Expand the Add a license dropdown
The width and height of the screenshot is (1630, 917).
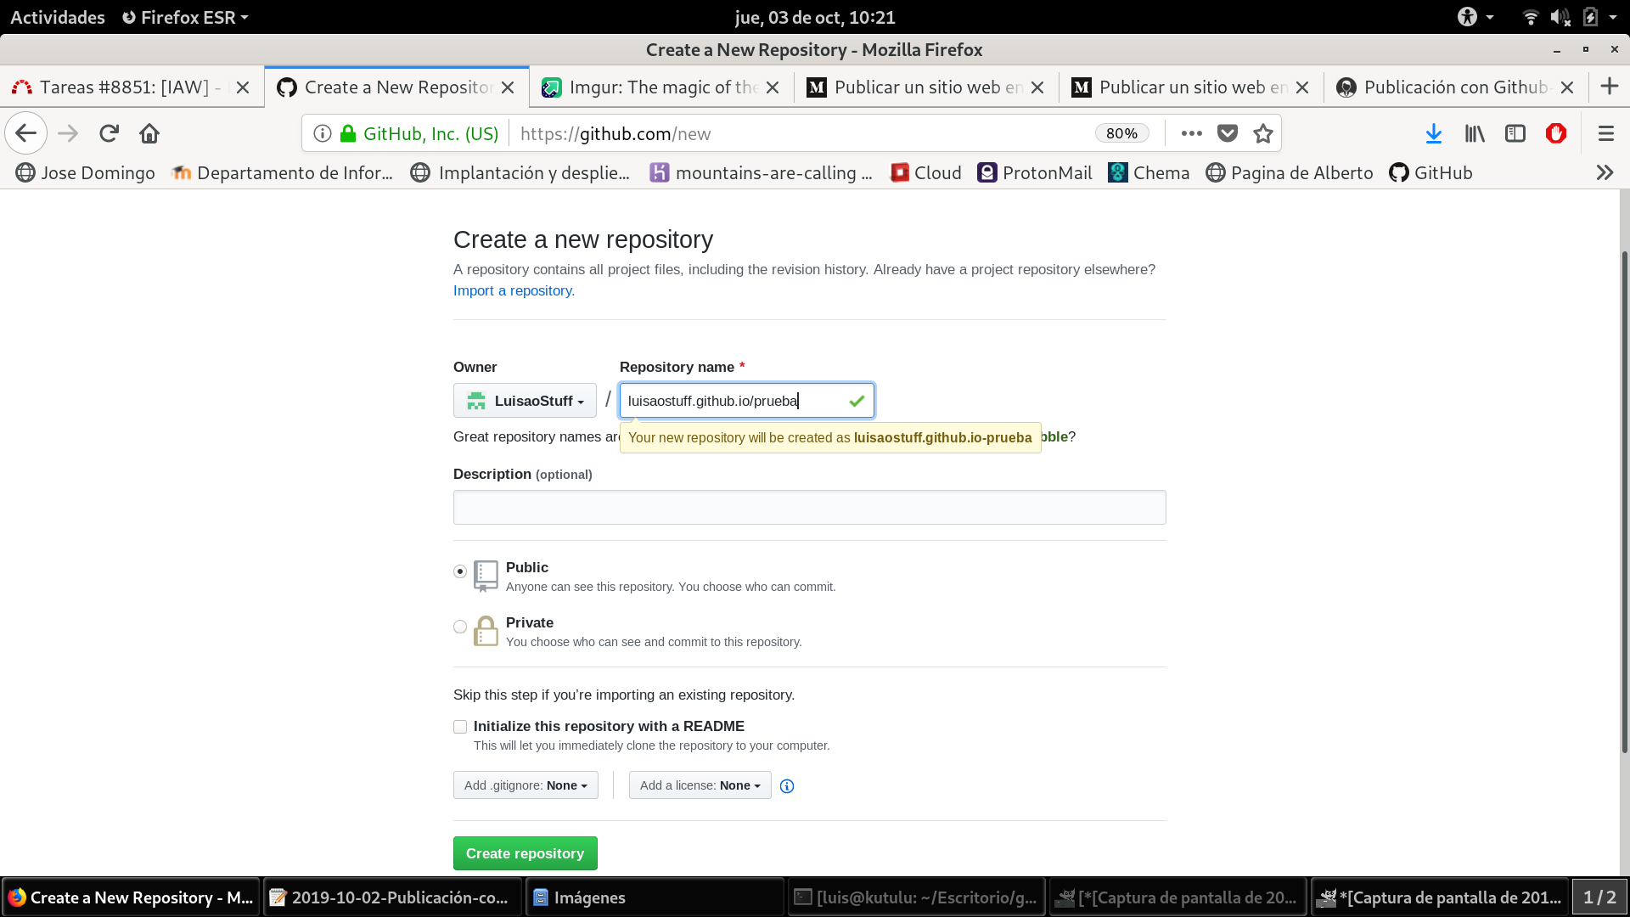[x=700, y=785]
